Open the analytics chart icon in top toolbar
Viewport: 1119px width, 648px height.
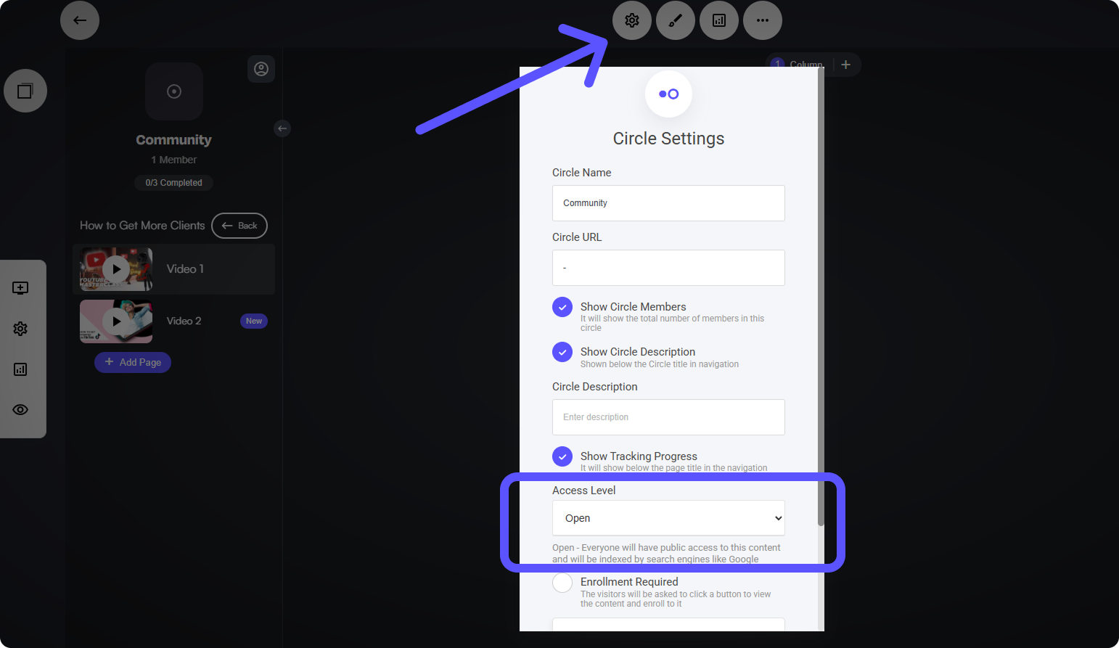click(x=718, y=20)
